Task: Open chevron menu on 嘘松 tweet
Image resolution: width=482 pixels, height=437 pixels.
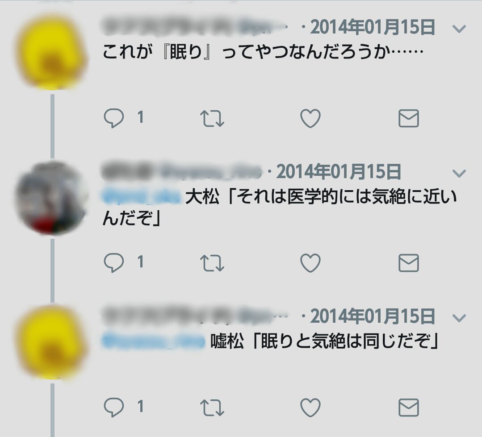Action: click(459, 318)
